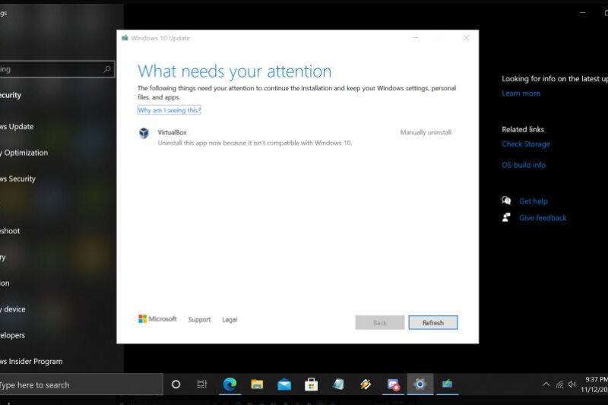Click the search magnifier in the Settings search box

tap(107, 69)
